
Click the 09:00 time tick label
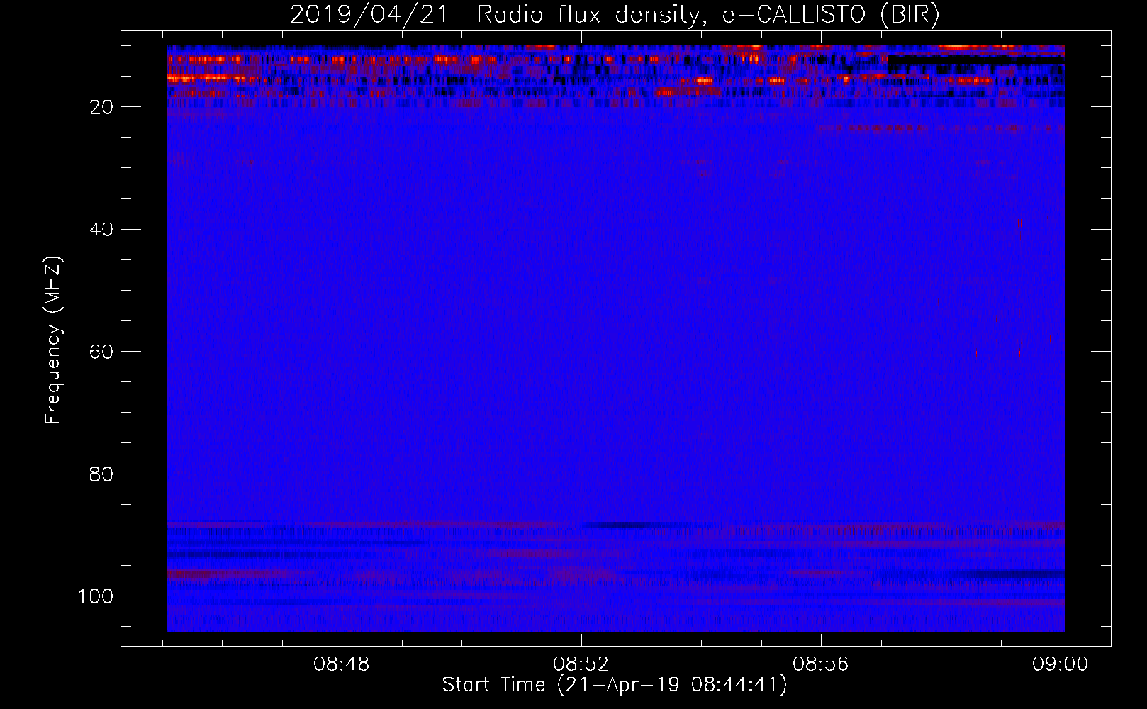click(1061, 664)
